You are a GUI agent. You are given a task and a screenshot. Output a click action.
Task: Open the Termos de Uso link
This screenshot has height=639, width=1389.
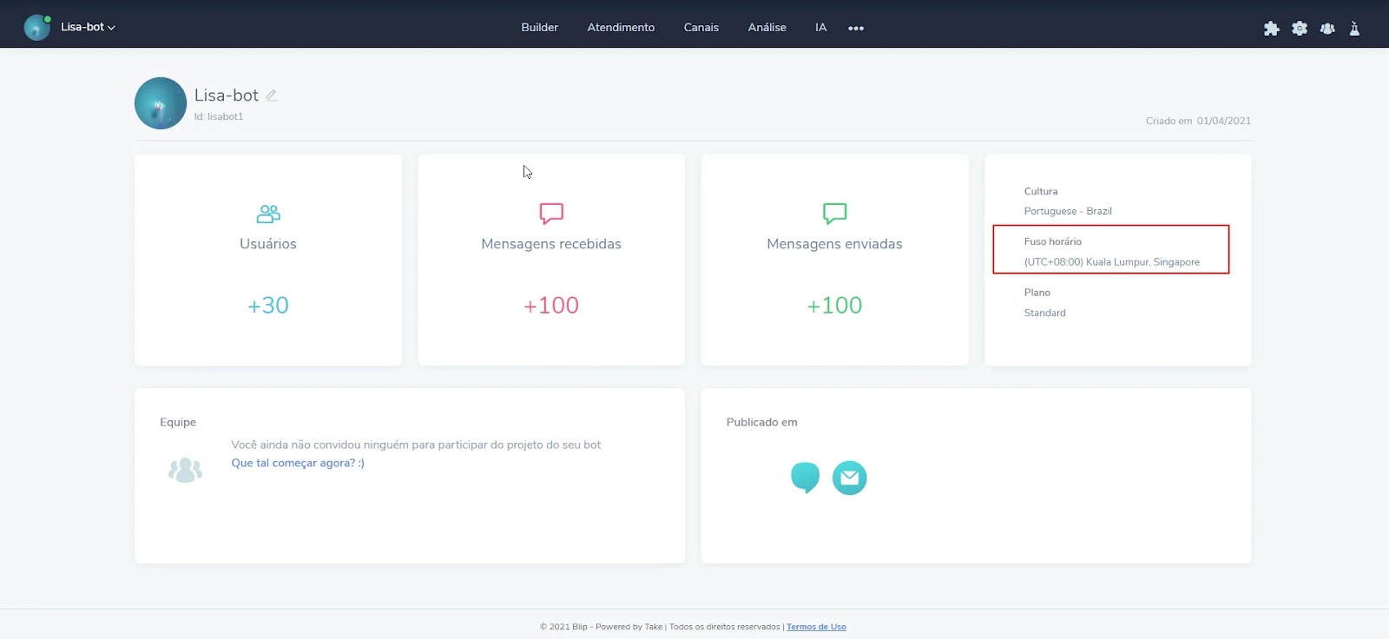(x=816, y=627)
